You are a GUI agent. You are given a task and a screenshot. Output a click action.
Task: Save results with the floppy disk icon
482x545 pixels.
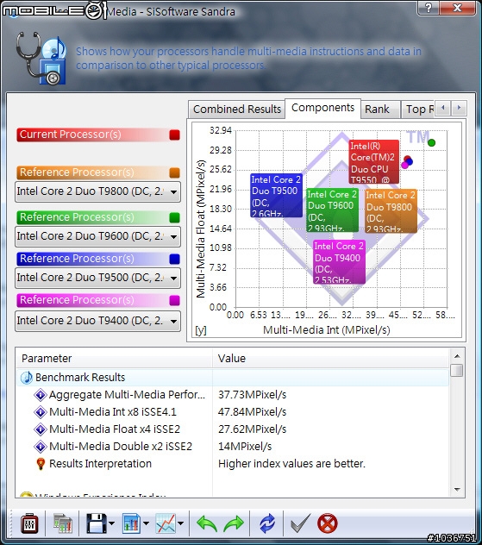click(x=96, y=523)
